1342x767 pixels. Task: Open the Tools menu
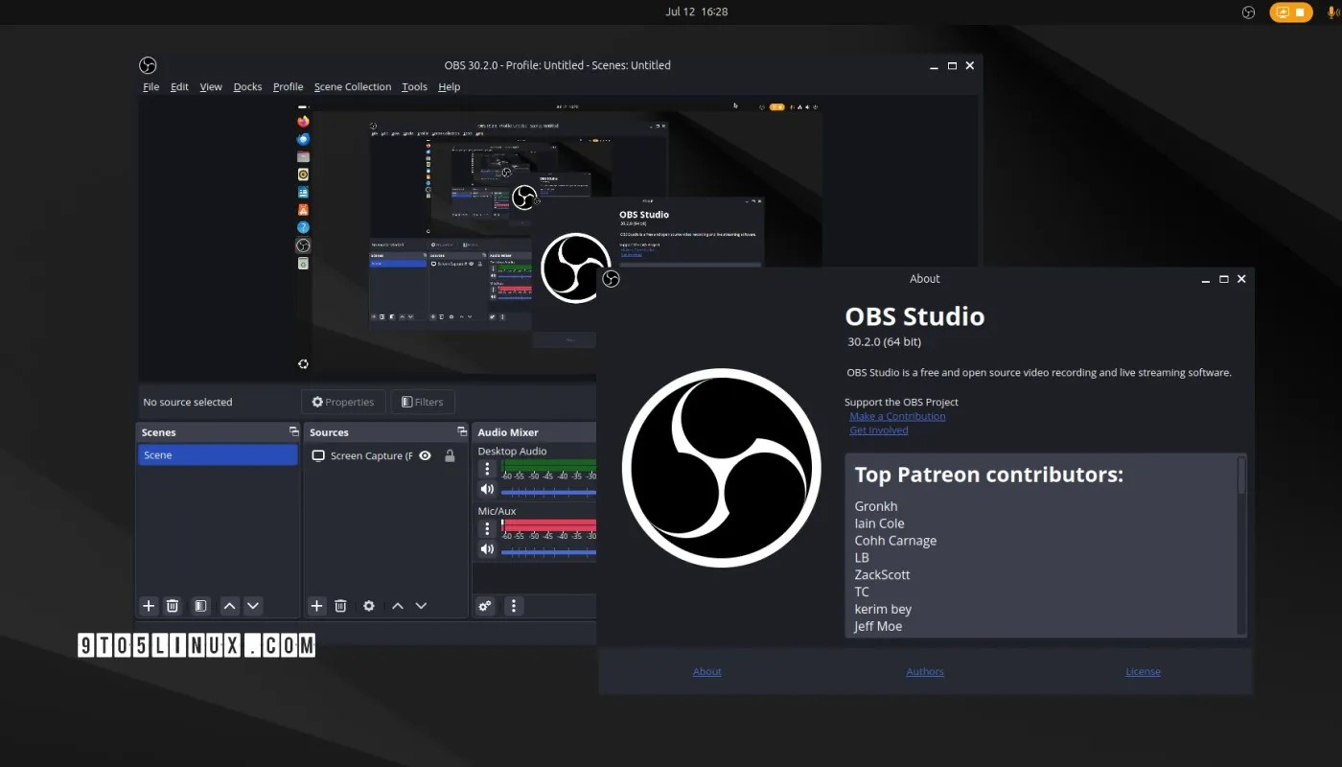[x=414, y=86]
